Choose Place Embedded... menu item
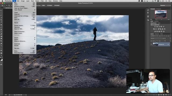 tap(24, 32)
